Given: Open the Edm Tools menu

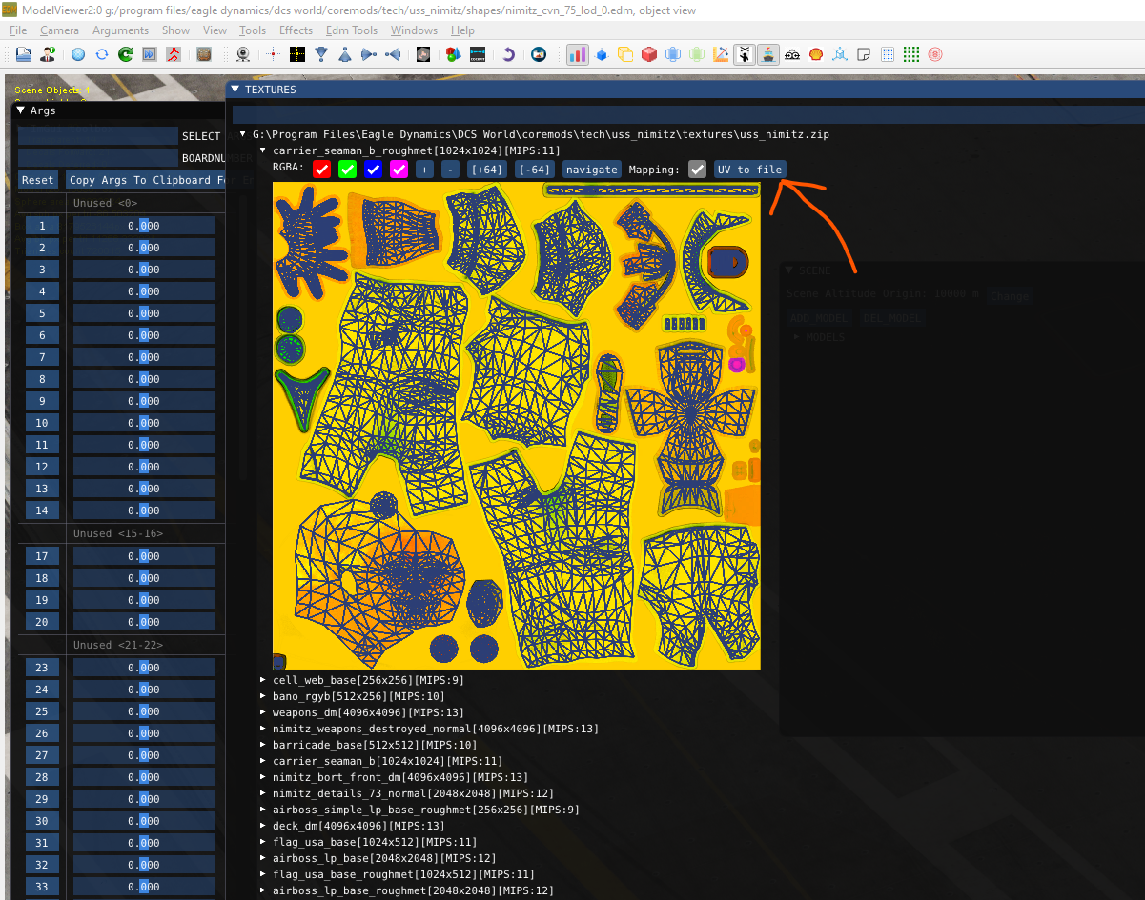Looking at the screenshot, I should (x=352, y=30).
